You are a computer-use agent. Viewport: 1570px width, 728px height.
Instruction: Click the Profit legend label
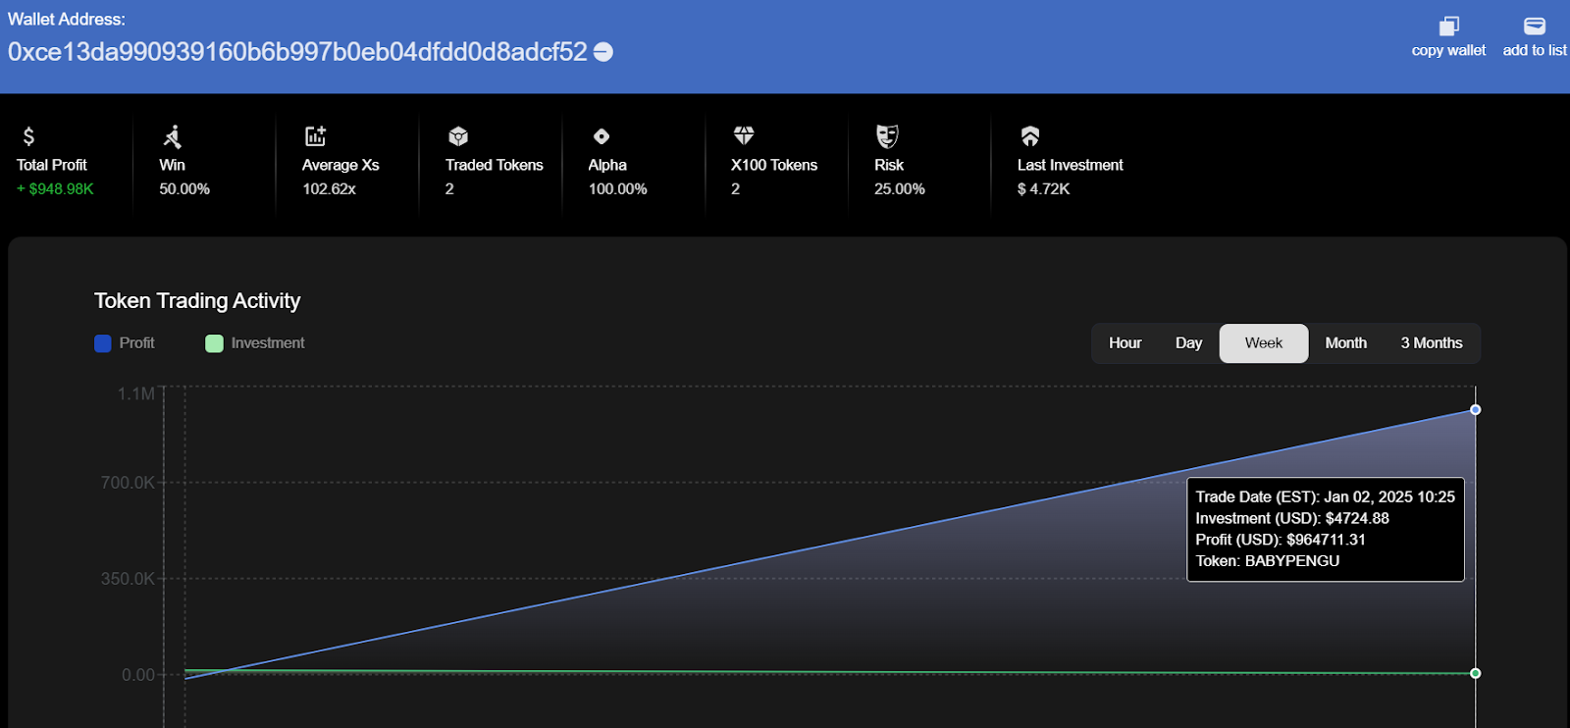pos(136,343)
